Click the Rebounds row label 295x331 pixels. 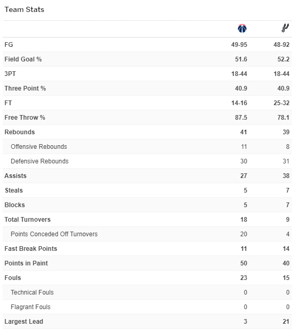pyautogui.click(x=20, y=132)
